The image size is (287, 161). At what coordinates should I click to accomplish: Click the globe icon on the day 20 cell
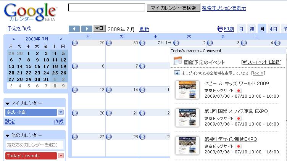point(75,113)
